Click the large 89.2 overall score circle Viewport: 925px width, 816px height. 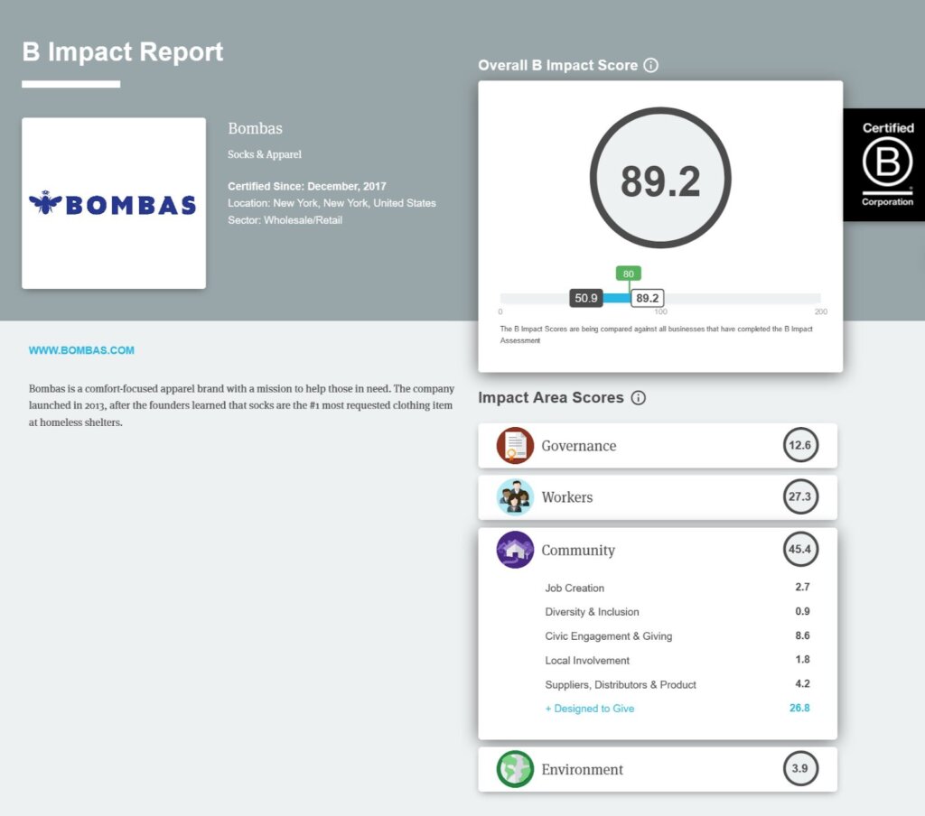point(660,178)
